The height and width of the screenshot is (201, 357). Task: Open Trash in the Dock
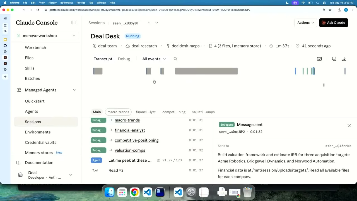[x=247, y=192]
